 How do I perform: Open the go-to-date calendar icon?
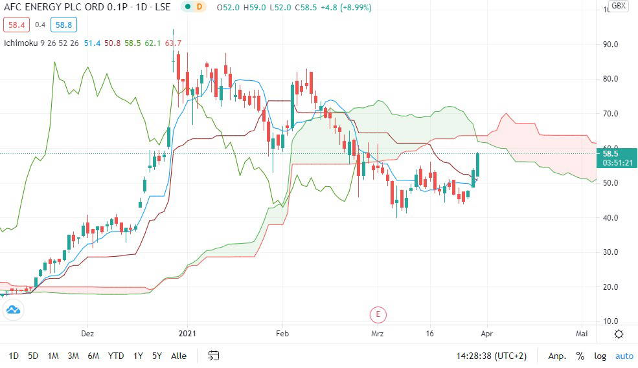pyautogui.click(x=214, y=356)
